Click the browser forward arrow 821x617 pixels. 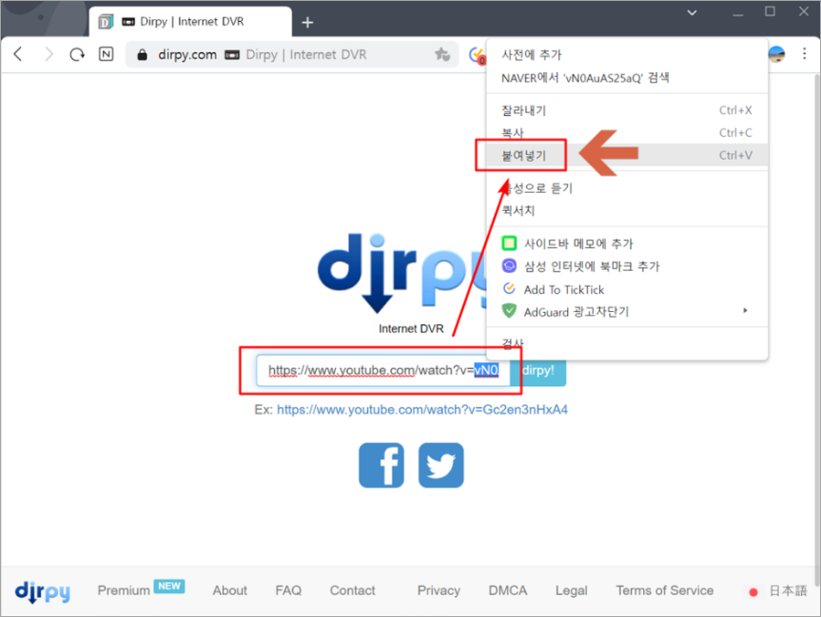(49, 54)
